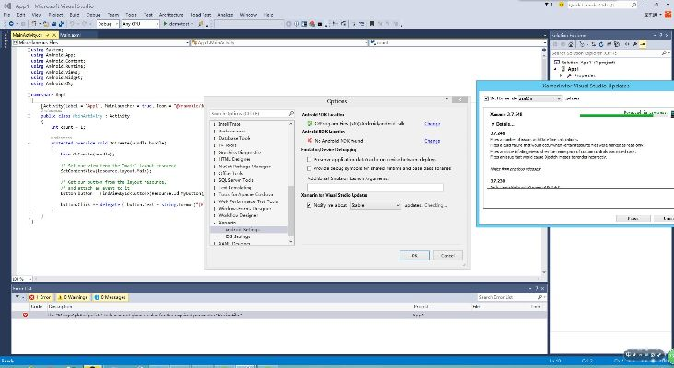Image resolution: width=674 pixels, height=368 pixels.
Task: Check Provide debug symbols for shared runtime
Action: pos(308,168)
